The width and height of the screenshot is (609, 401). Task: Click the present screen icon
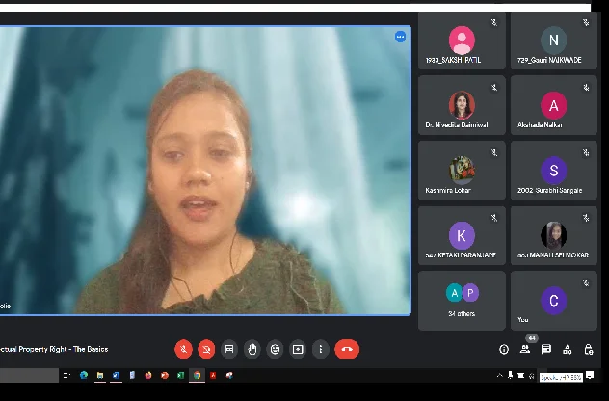[x=298, y=349]
